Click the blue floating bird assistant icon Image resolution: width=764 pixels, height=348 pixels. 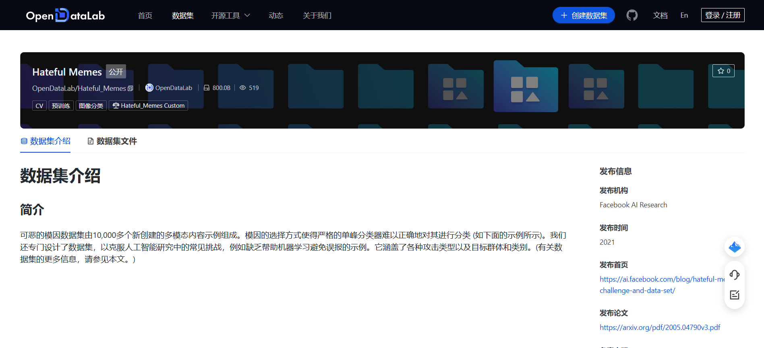[735, 247]
